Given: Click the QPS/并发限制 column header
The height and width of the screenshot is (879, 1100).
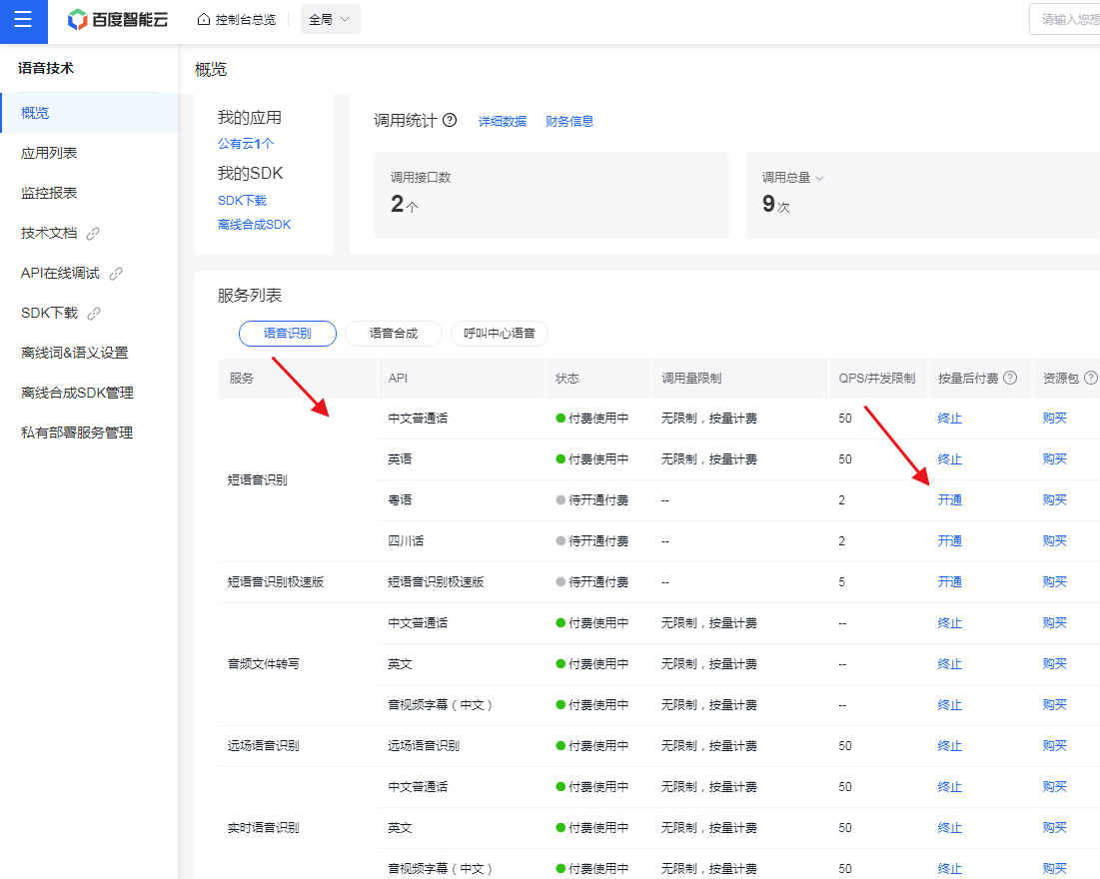Looking at the screenshot, I should pyautogui.click(x=877, y=379).
